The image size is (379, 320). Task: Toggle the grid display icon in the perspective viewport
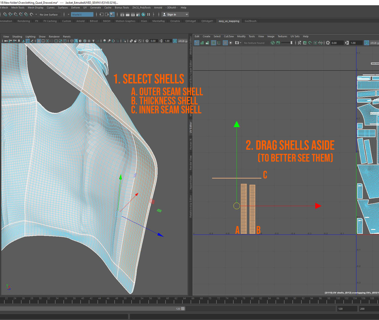point(38,41)
